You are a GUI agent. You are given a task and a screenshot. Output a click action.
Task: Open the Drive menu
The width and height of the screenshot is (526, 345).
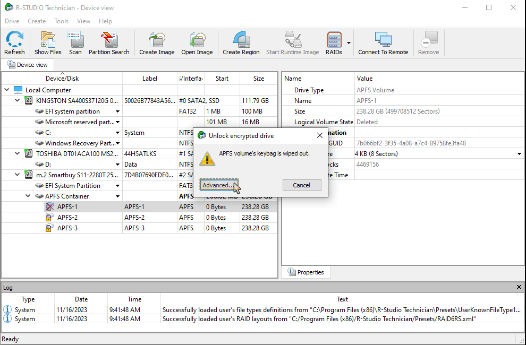click(x=12, y=21)
